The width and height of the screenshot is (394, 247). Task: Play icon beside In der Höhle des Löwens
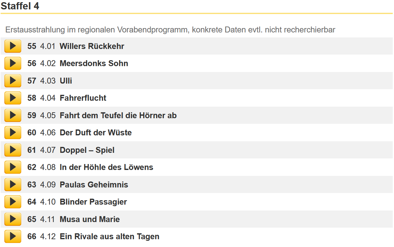coord(13,167)
